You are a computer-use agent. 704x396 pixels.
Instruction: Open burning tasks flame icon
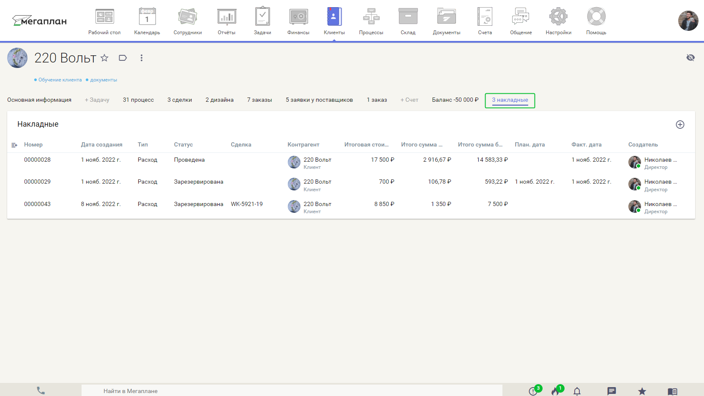coord(556,391)
